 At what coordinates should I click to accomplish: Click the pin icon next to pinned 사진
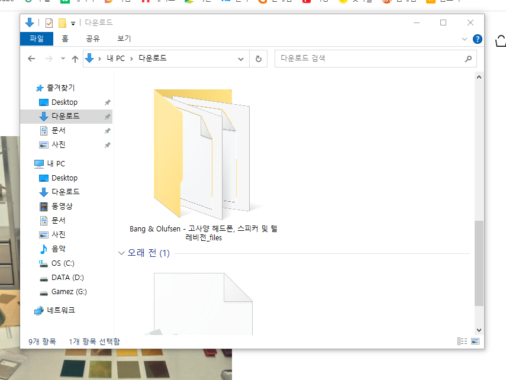pos(108,145)
